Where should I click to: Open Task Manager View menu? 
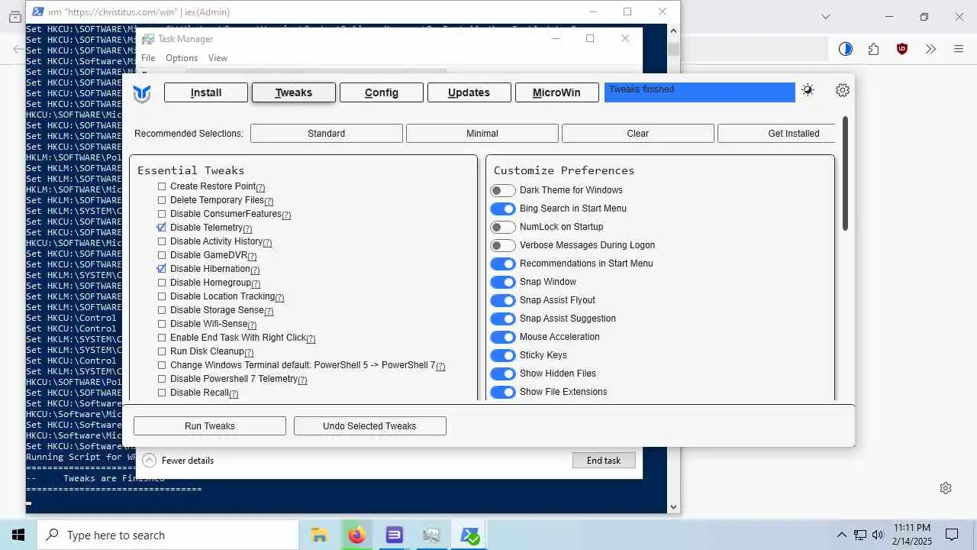click(218, 58)
